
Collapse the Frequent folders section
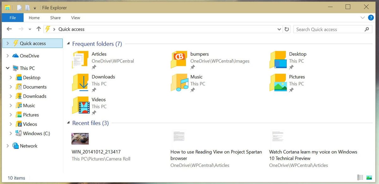pos(68,44)
